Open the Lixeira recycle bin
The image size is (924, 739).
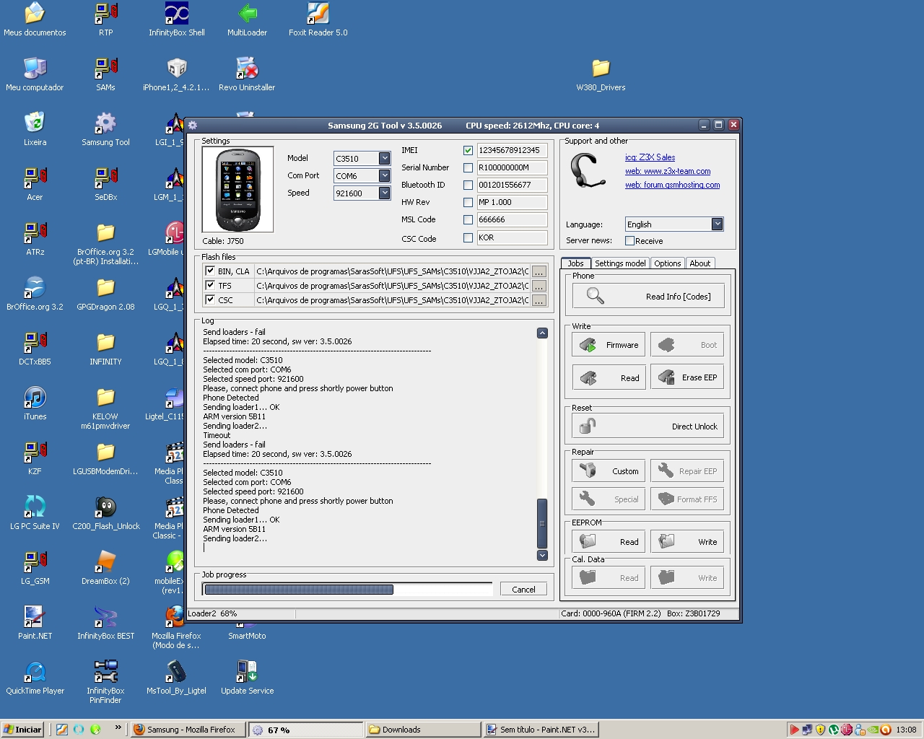pyautogui.click(x=35, y=129)
